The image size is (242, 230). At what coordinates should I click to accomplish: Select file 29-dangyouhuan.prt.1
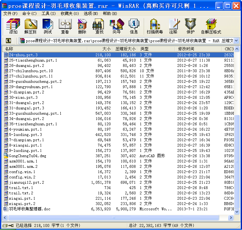[31, 87]
